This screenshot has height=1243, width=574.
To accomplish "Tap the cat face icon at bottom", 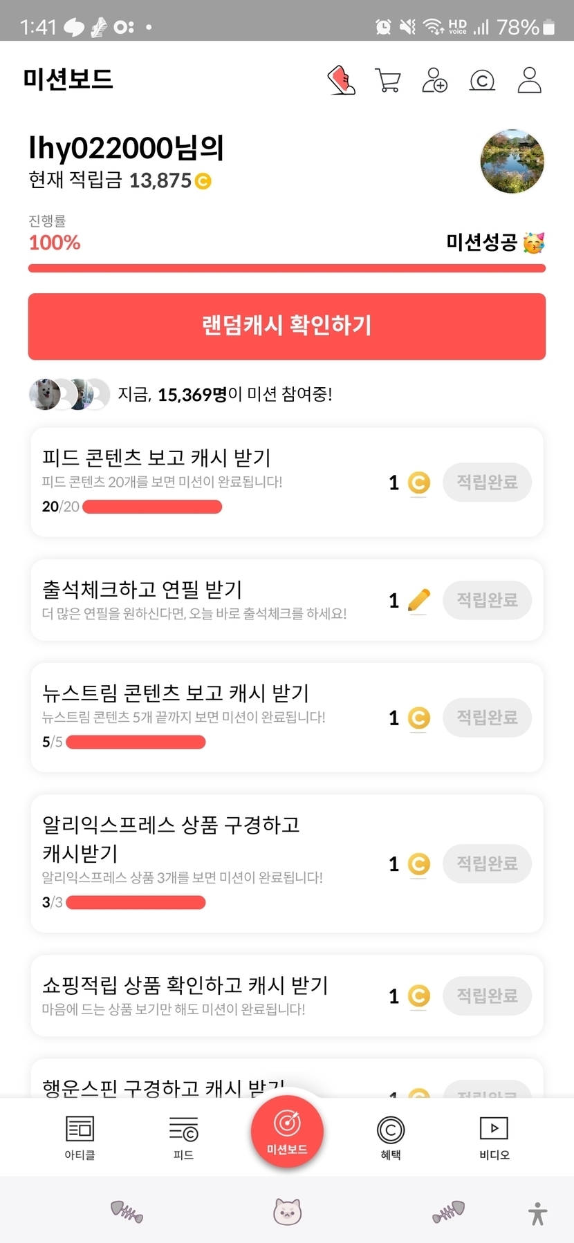I will point(287,1212).
